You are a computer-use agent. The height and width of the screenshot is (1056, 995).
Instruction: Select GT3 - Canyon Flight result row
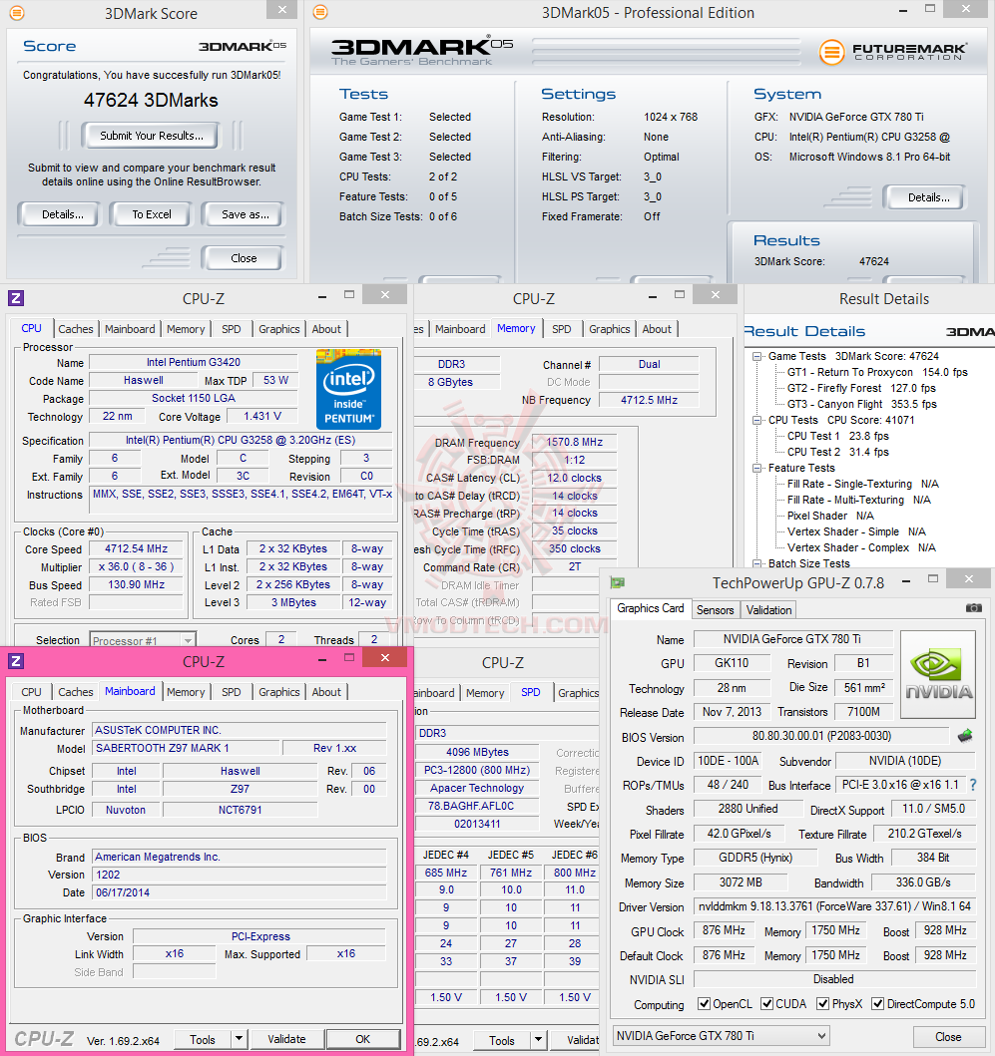click(x=862, y=404)
